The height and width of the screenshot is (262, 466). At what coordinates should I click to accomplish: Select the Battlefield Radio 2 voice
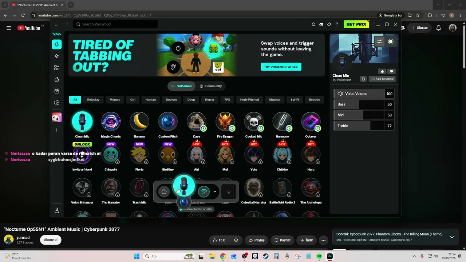tap(282, 191)
